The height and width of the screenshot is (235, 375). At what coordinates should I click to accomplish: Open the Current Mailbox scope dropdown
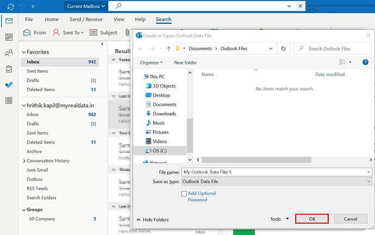85,7
